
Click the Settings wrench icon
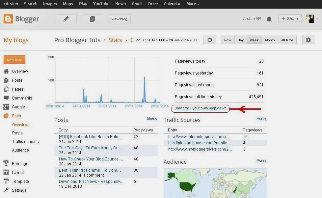click(x=6, y=190)
